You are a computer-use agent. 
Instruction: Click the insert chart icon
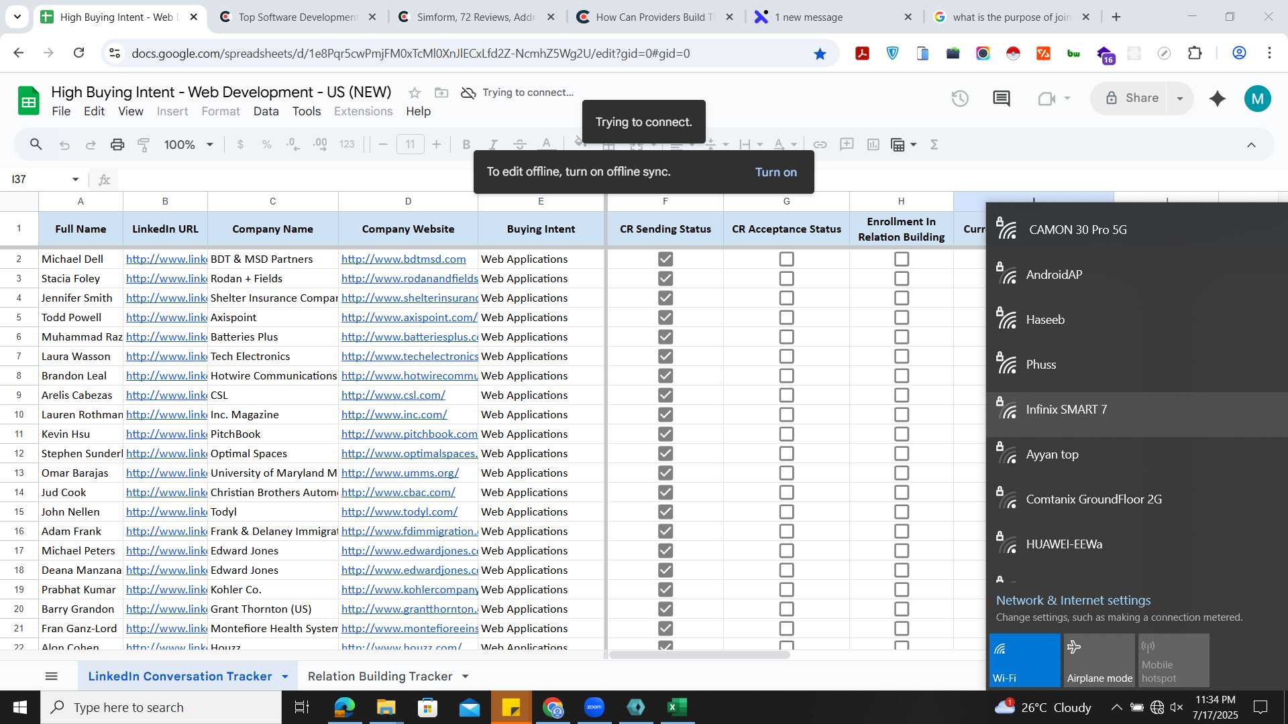[873, 145]
